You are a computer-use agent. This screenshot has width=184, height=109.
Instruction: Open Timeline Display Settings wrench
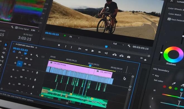tap(37, 56)
